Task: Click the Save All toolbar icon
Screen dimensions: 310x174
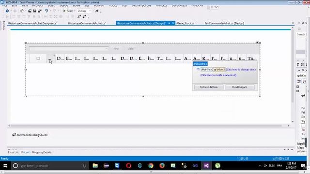Action: click(40, 11)
